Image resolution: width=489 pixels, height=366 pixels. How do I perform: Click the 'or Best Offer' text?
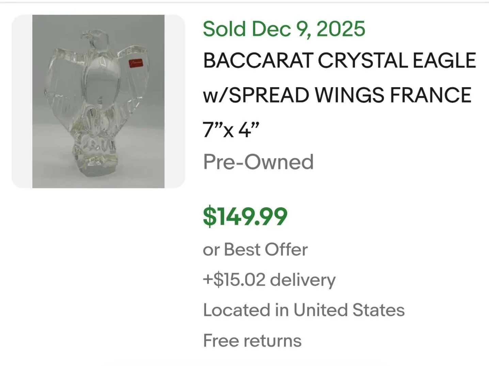coord(255,250)
